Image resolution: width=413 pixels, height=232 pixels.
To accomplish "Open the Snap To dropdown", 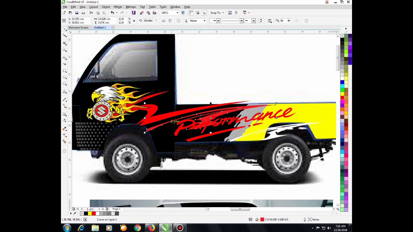I will coord(217,13).
